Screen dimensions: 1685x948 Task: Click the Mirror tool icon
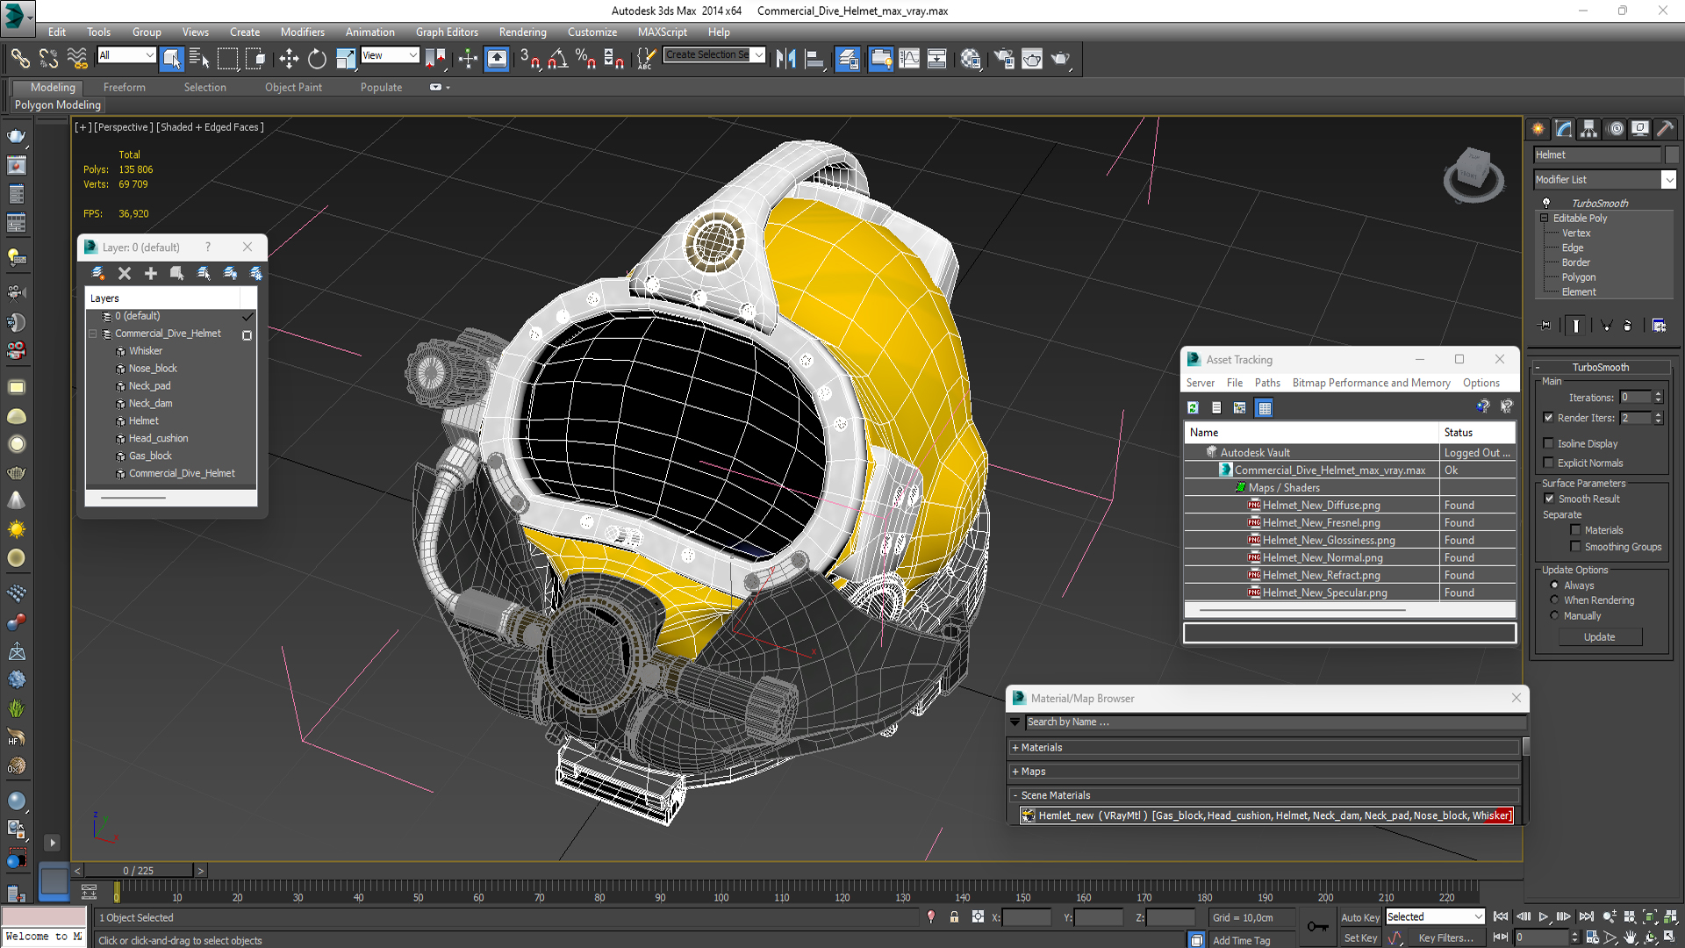[785, 59]
